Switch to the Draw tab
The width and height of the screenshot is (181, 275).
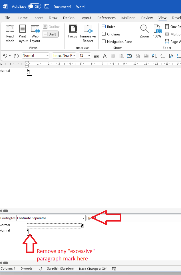(53, 18)
